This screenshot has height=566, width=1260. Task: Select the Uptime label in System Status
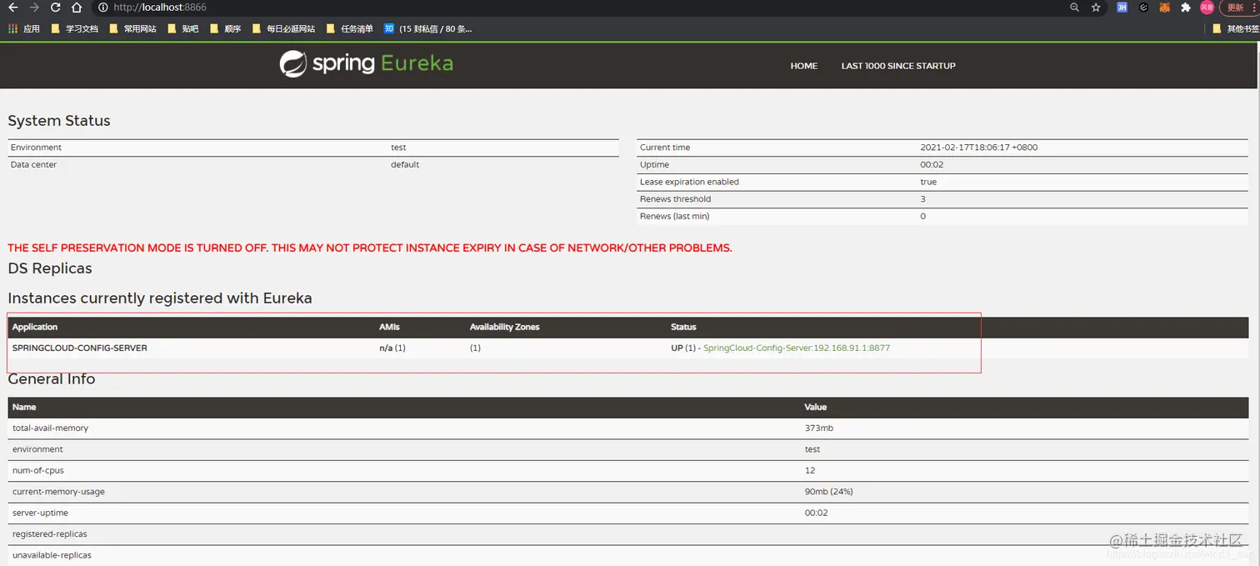tap(655, 164)
